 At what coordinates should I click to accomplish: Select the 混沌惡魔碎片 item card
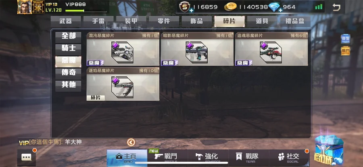[x=123, y=49]
